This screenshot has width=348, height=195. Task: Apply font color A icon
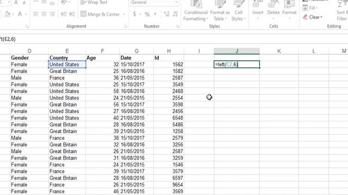20,14
